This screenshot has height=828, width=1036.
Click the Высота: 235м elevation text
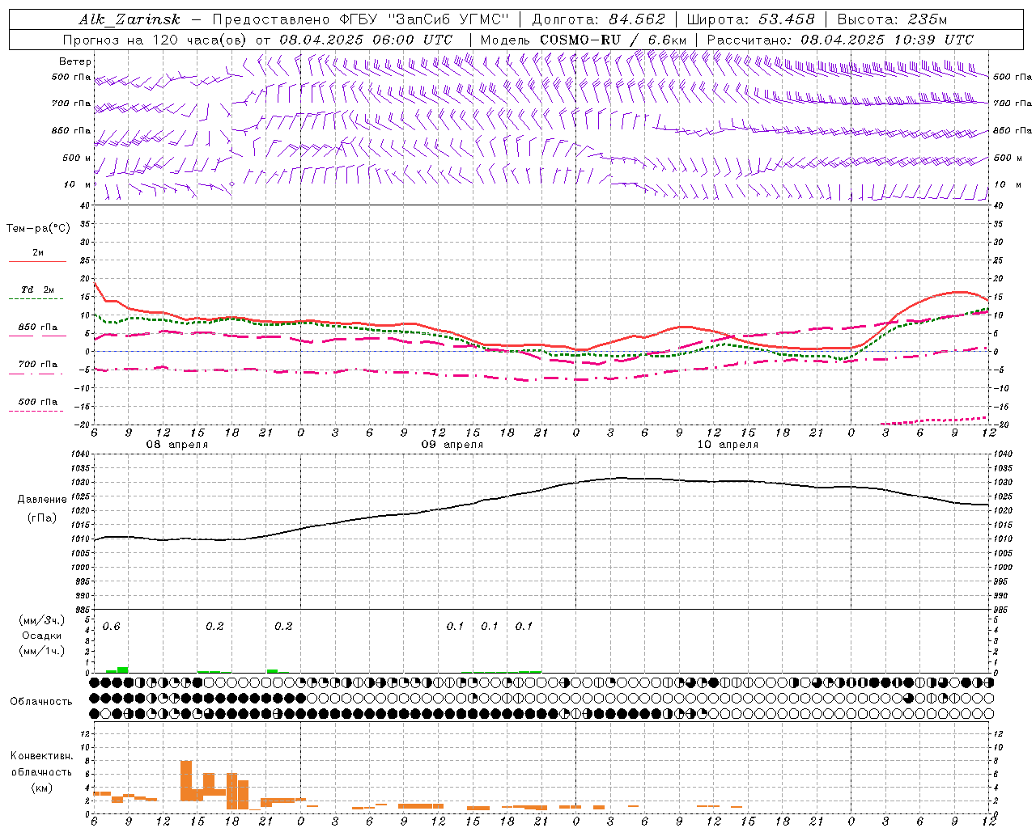click(x=891, y=19)
